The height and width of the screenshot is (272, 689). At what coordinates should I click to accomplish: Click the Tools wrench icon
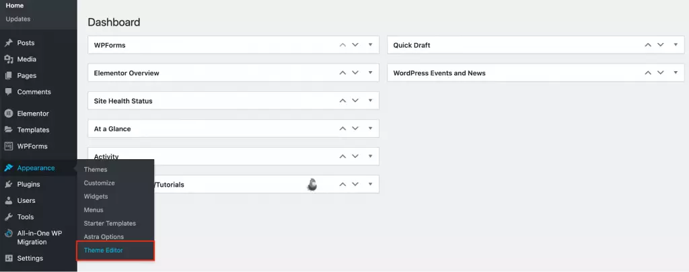coord(9,217)
